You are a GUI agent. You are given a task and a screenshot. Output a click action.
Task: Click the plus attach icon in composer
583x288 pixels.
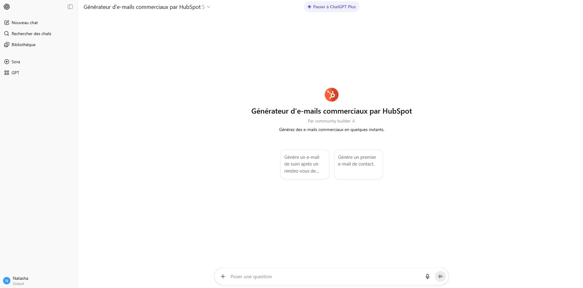point(223,276)
